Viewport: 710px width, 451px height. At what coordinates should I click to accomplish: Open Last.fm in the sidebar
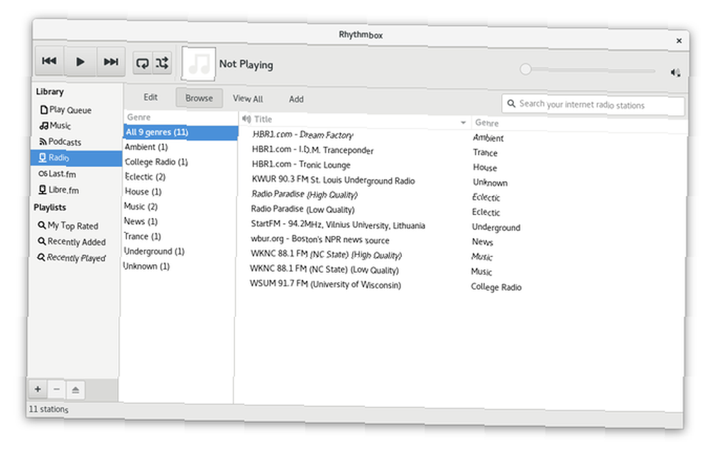(x=58, y=174)
